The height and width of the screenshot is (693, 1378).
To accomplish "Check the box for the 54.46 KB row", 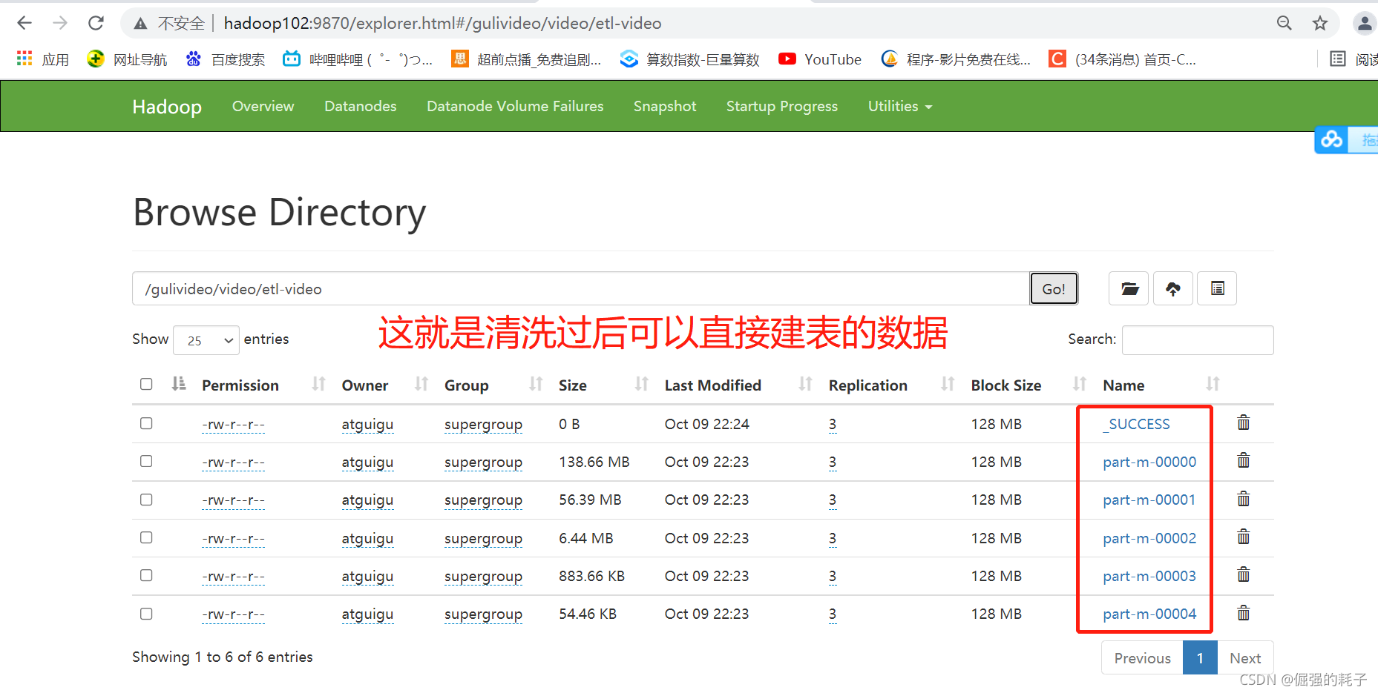I will 146,614.
